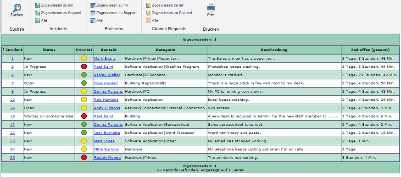Open contact Ashley Walter
Image resolution: width=401 pixels, height=177 pixels.
pyautogui.click(x=107, y=75)
